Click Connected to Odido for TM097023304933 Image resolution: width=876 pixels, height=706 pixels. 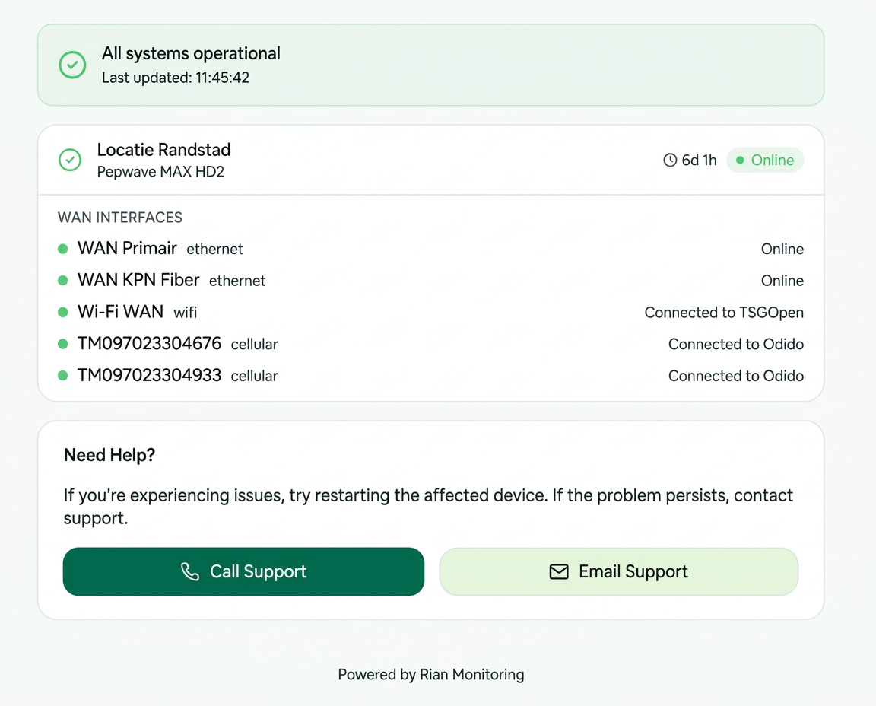point(736,376)
